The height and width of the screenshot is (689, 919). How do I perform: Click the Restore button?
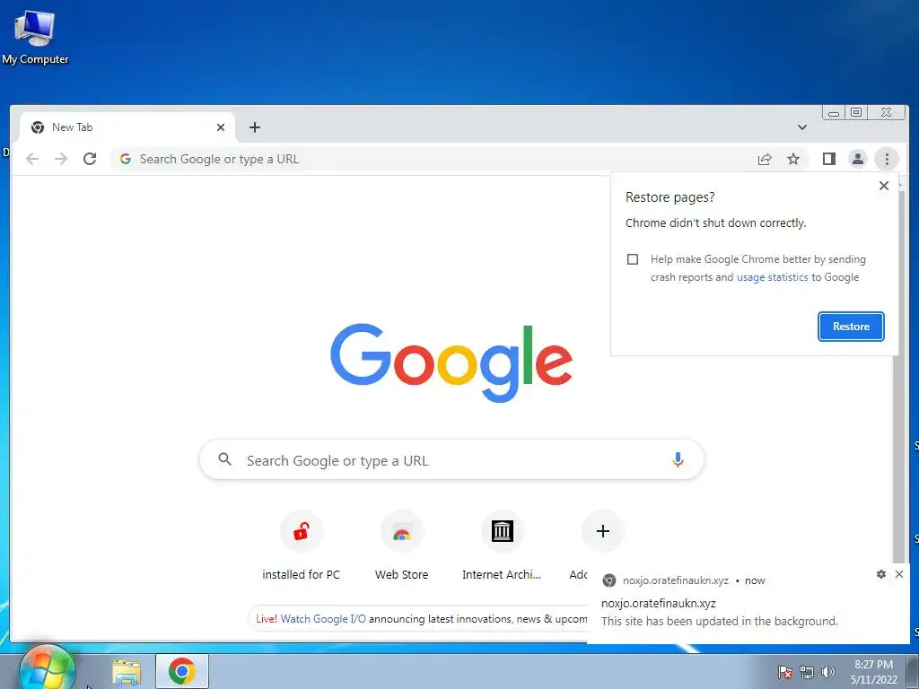(851, 327)
